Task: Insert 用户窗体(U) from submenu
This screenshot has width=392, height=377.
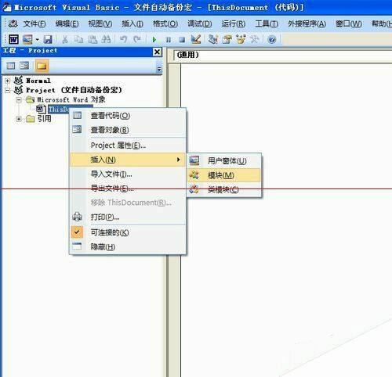Action: click(224, 161)
